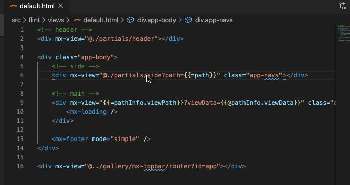350x185 pixels.
Task: Click line number 13 in the gutter
Action: click(20, 139)
